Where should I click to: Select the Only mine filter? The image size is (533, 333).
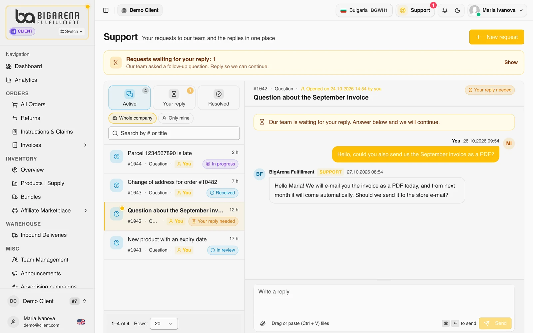point(176,118)
